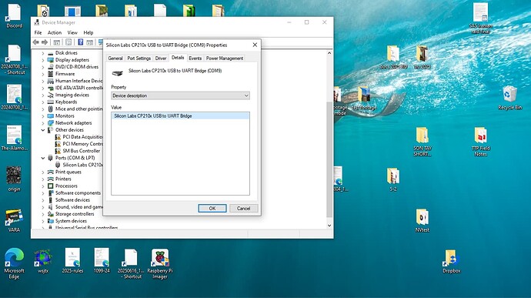This screenshot has height=298, width=531.
Task: Open the Recycle Bin
Action: [509, 98]
